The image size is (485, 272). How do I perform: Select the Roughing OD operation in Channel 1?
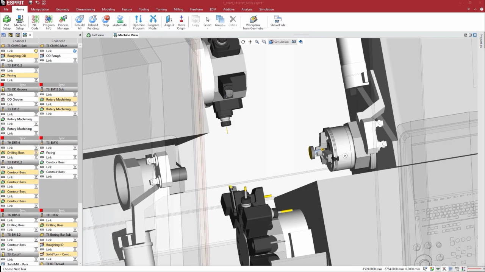pyautogui.click(x=19, y=56)
